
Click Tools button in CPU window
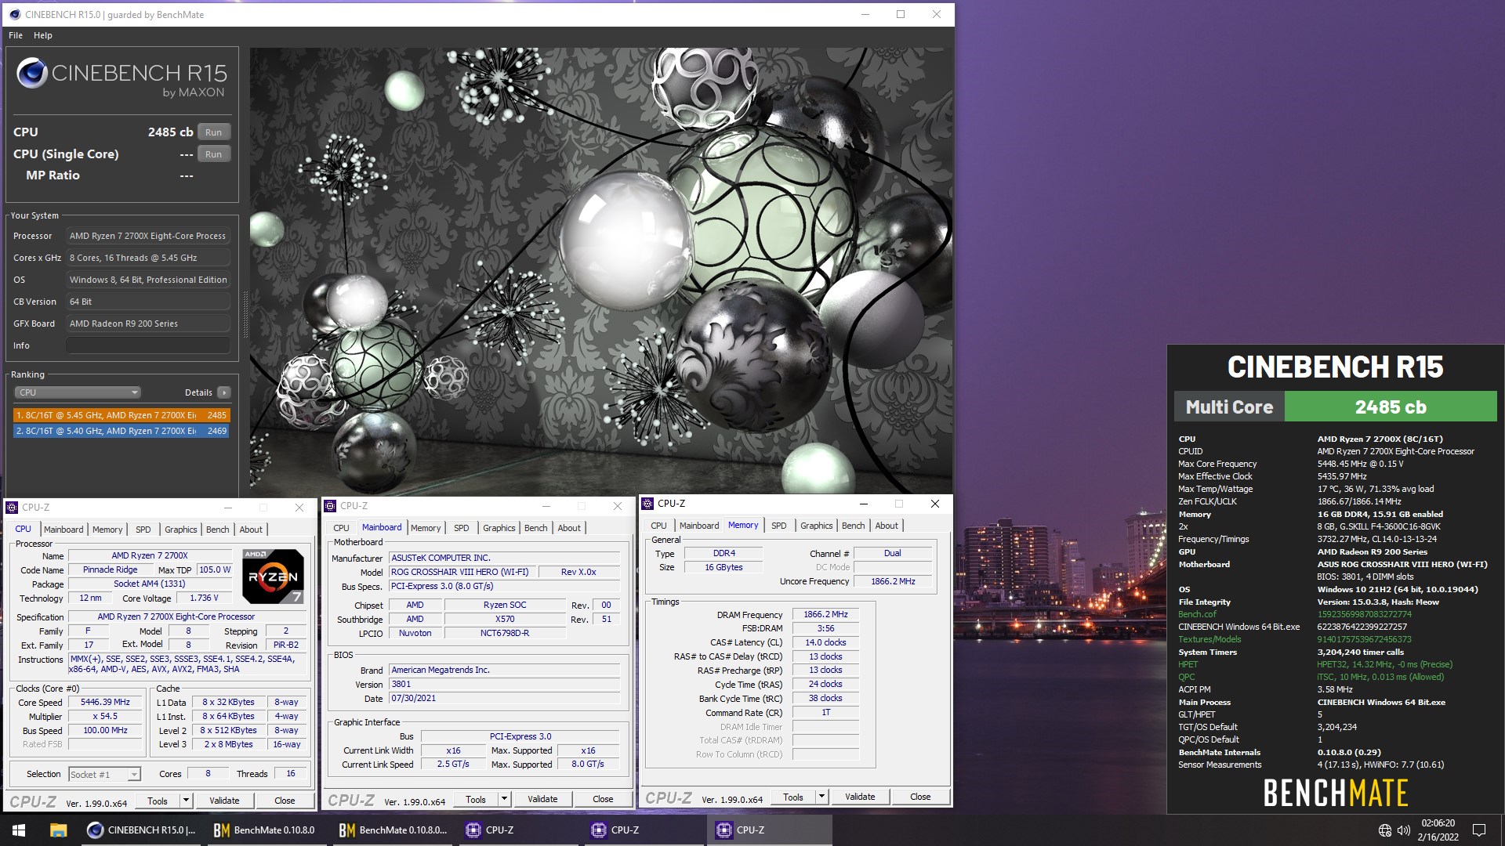click(158, 801)
